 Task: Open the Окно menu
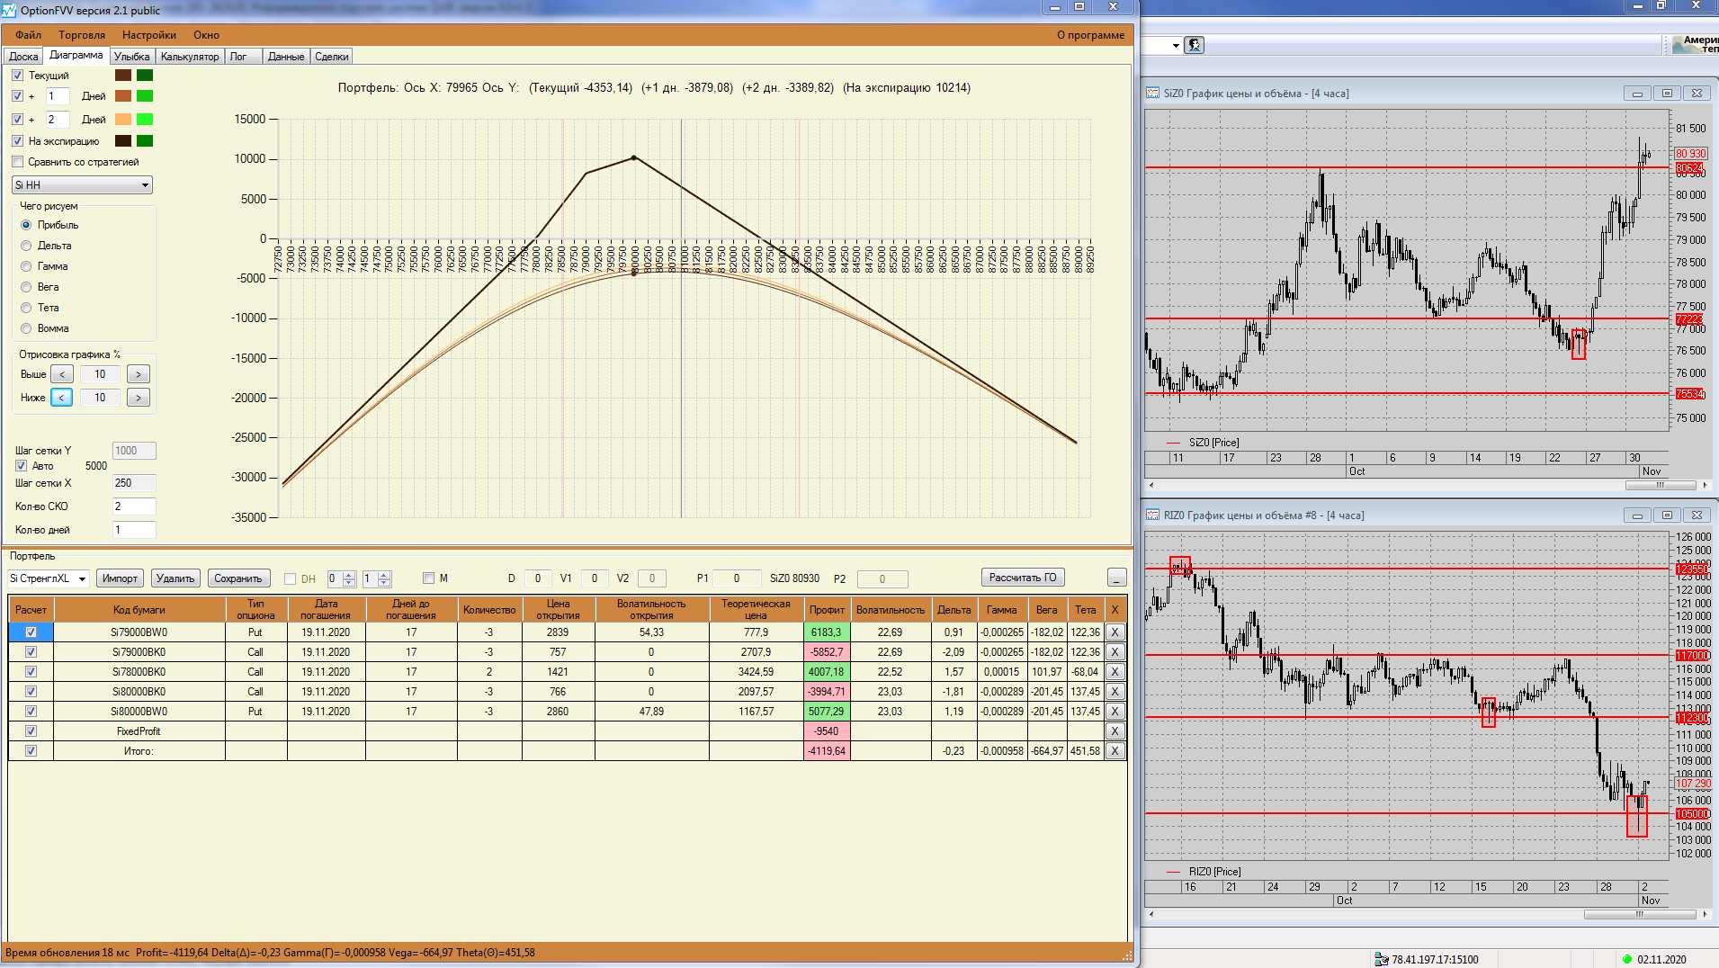pyautogui.click(x=206, y=35)
